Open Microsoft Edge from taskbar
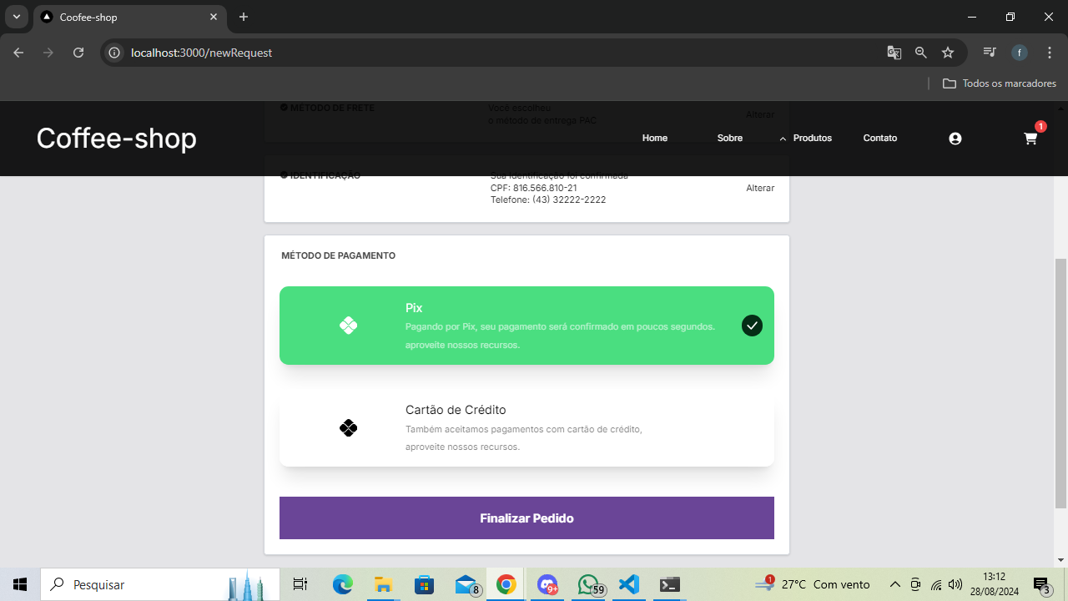 click(343, 584)
